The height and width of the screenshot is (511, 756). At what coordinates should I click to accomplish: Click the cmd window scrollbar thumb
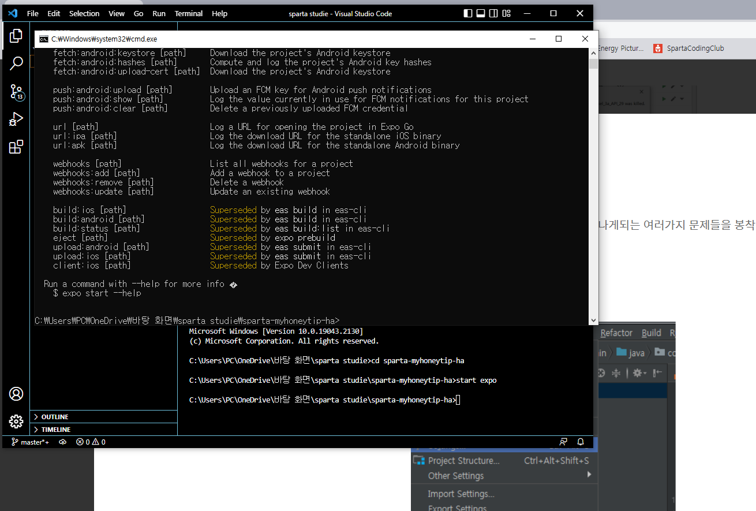click(593, 63)
